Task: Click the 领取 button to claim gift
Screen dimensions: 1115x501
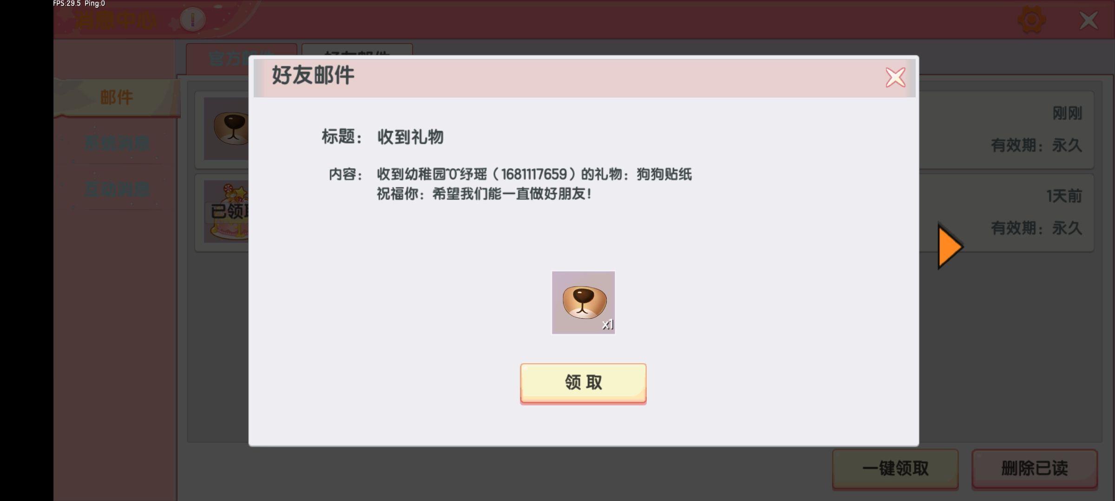Action: click(x=583, y=383)
